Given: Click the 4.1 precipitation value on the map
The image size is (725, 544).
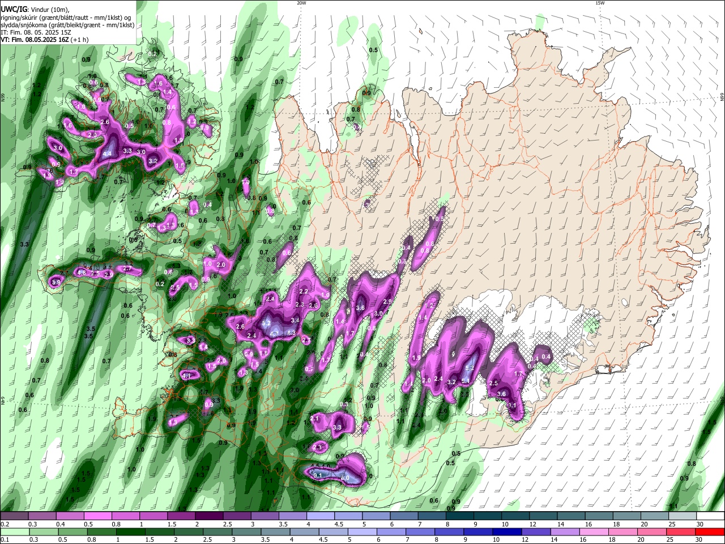Looking at the screenshot, I should click(x=186, y=376).
